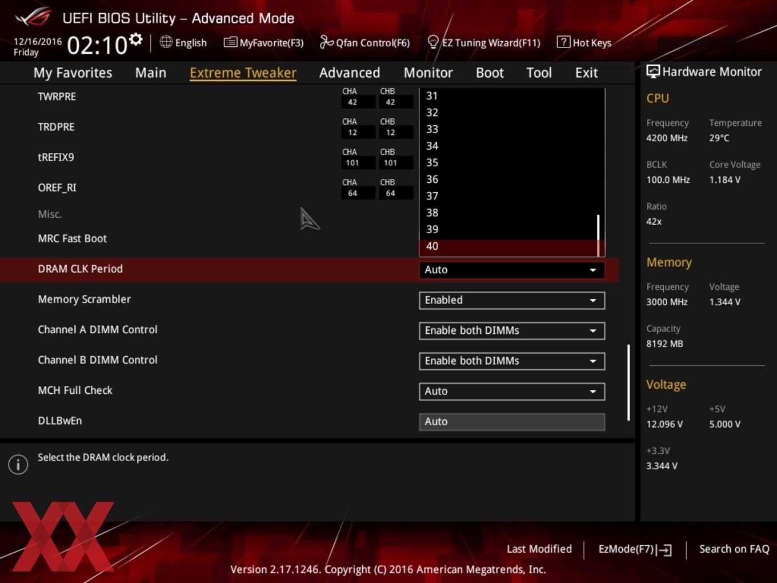The height and width of the screenshot is (583, 777).
Task: Select the MCH Full Check label
Action: (x=75, y=390)
